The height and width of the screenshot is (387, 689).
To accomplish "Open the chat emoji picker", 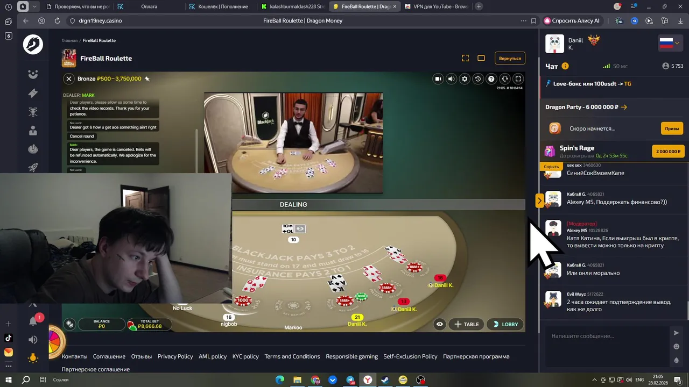I will pos(677,347).
